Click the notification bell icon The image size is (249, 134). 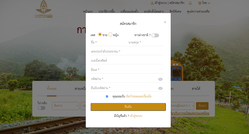190,3
